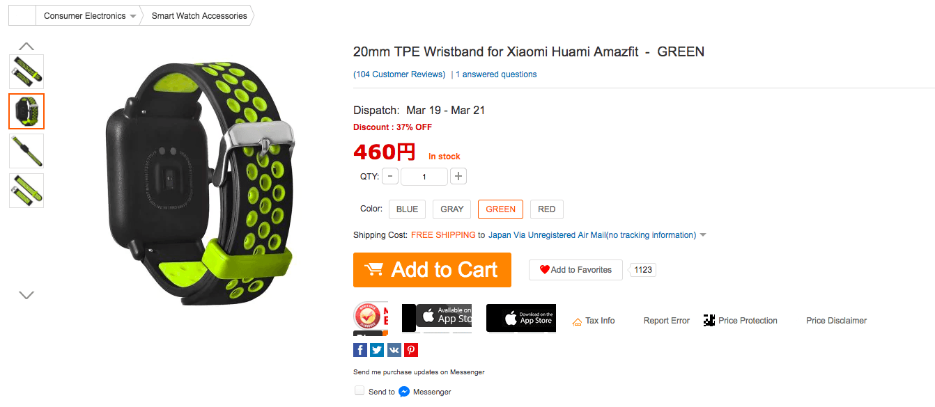Share product on VK icon
Image resolution: width=935 pixels, height=407 pixels.
394,350
